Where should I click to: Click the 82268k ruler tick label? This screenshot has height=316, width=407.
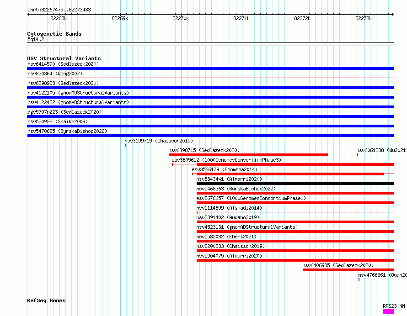[x=59, y=18]
